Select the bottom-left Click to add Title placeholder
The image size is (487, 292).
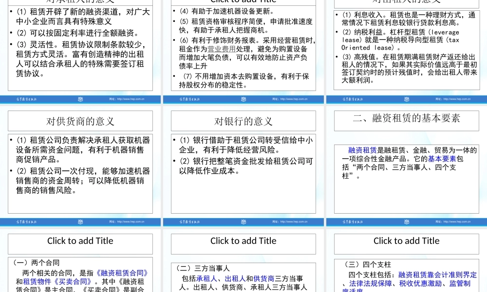80,241
